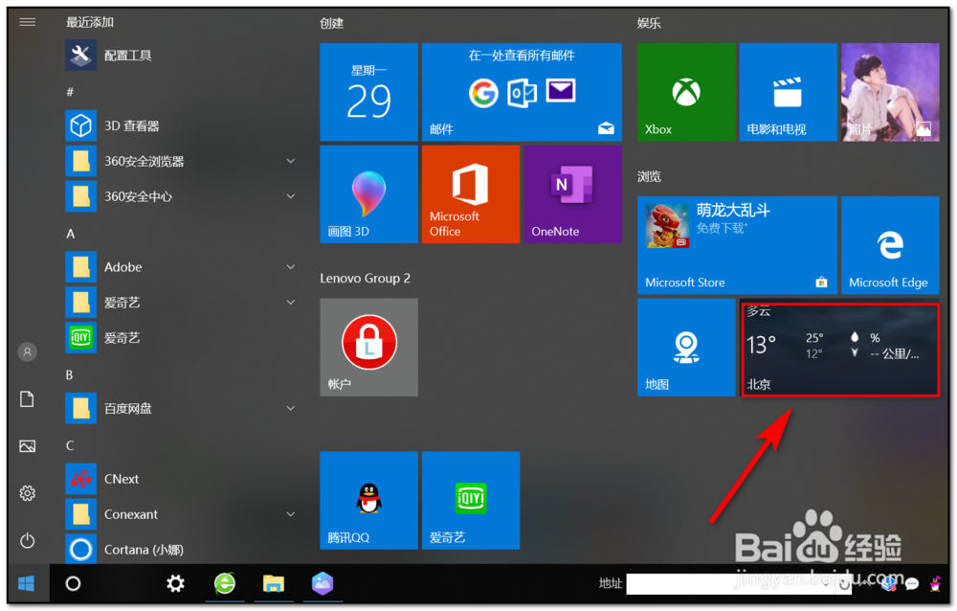The width and height of the screenshot is (957, 611).
Task: Click the section letter B header
Action: (70, 375)
